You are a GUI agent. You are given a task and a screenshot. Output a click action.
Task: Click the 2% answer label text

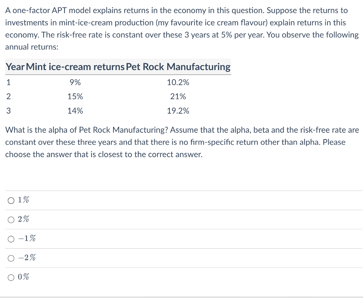click(23, 219)
